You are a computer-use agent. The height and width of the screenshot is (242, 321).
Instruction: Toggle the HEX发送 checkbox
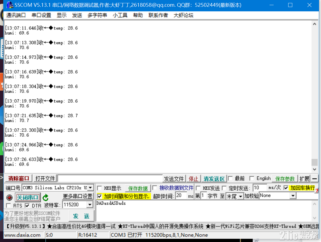pyautogui.click(x=198, y=188)
